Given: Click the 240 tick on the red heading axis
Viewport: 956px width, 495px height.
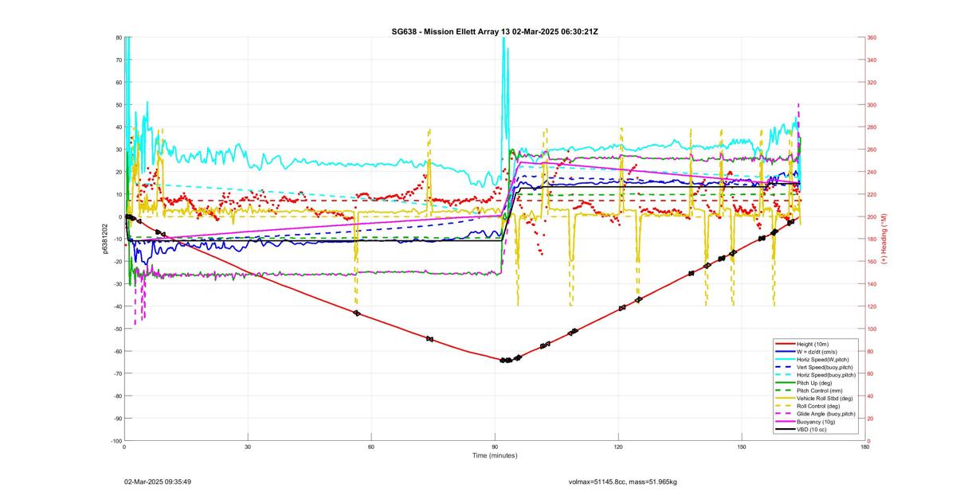Looking at the screenshot, I should 872,172.
